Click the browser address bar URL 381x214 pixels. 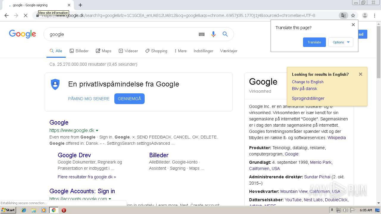179,15
